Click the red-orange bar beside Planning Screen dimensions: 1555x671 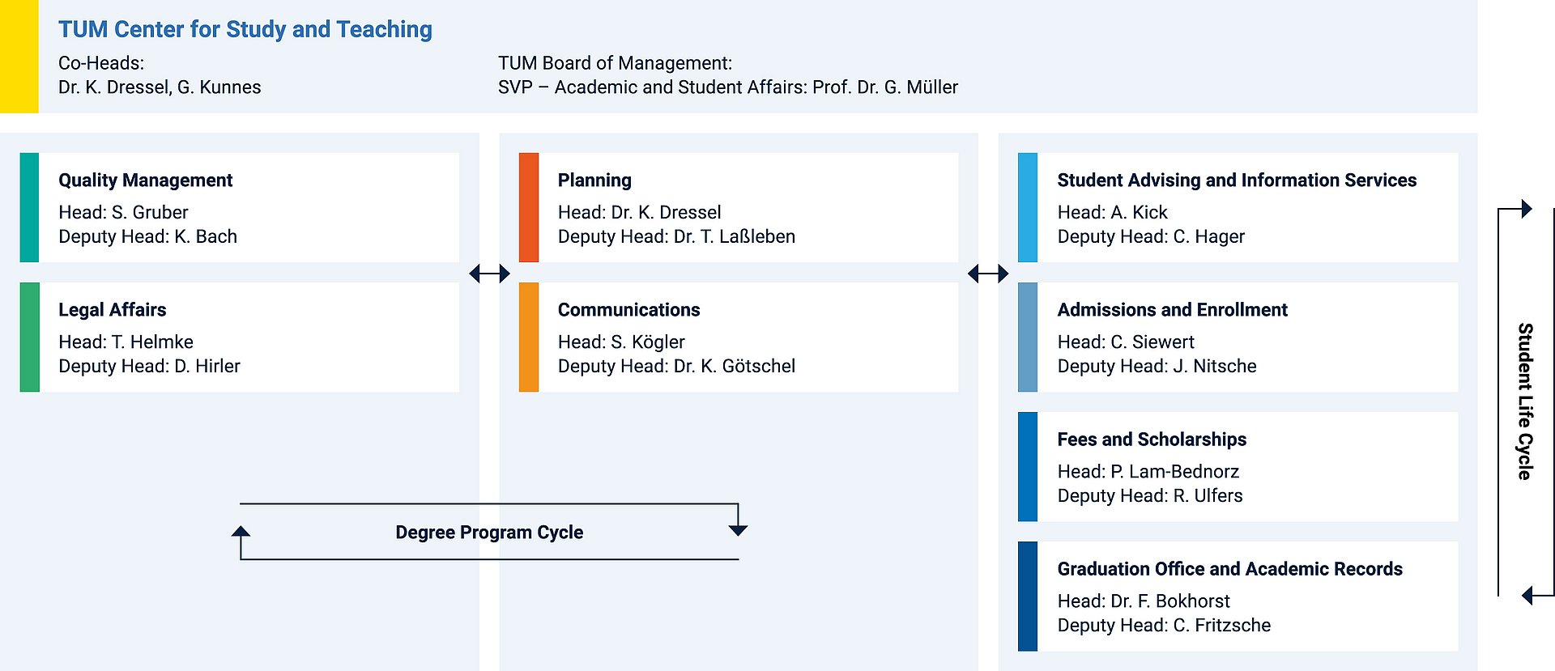pos(528,207)
